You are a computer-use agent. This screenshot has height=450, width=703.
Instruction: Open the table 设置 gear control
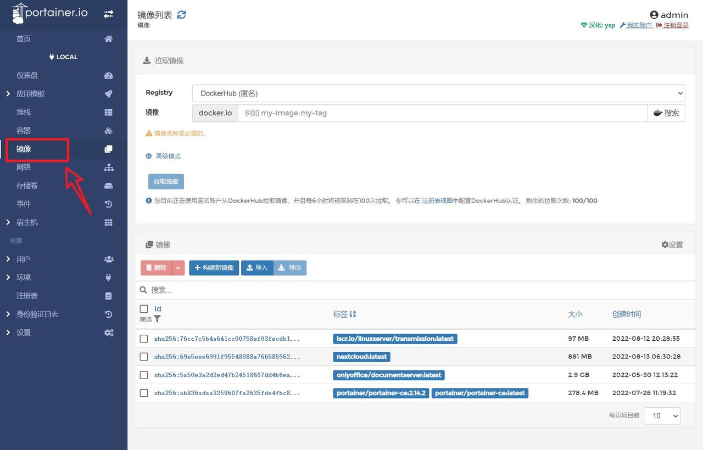672,245
